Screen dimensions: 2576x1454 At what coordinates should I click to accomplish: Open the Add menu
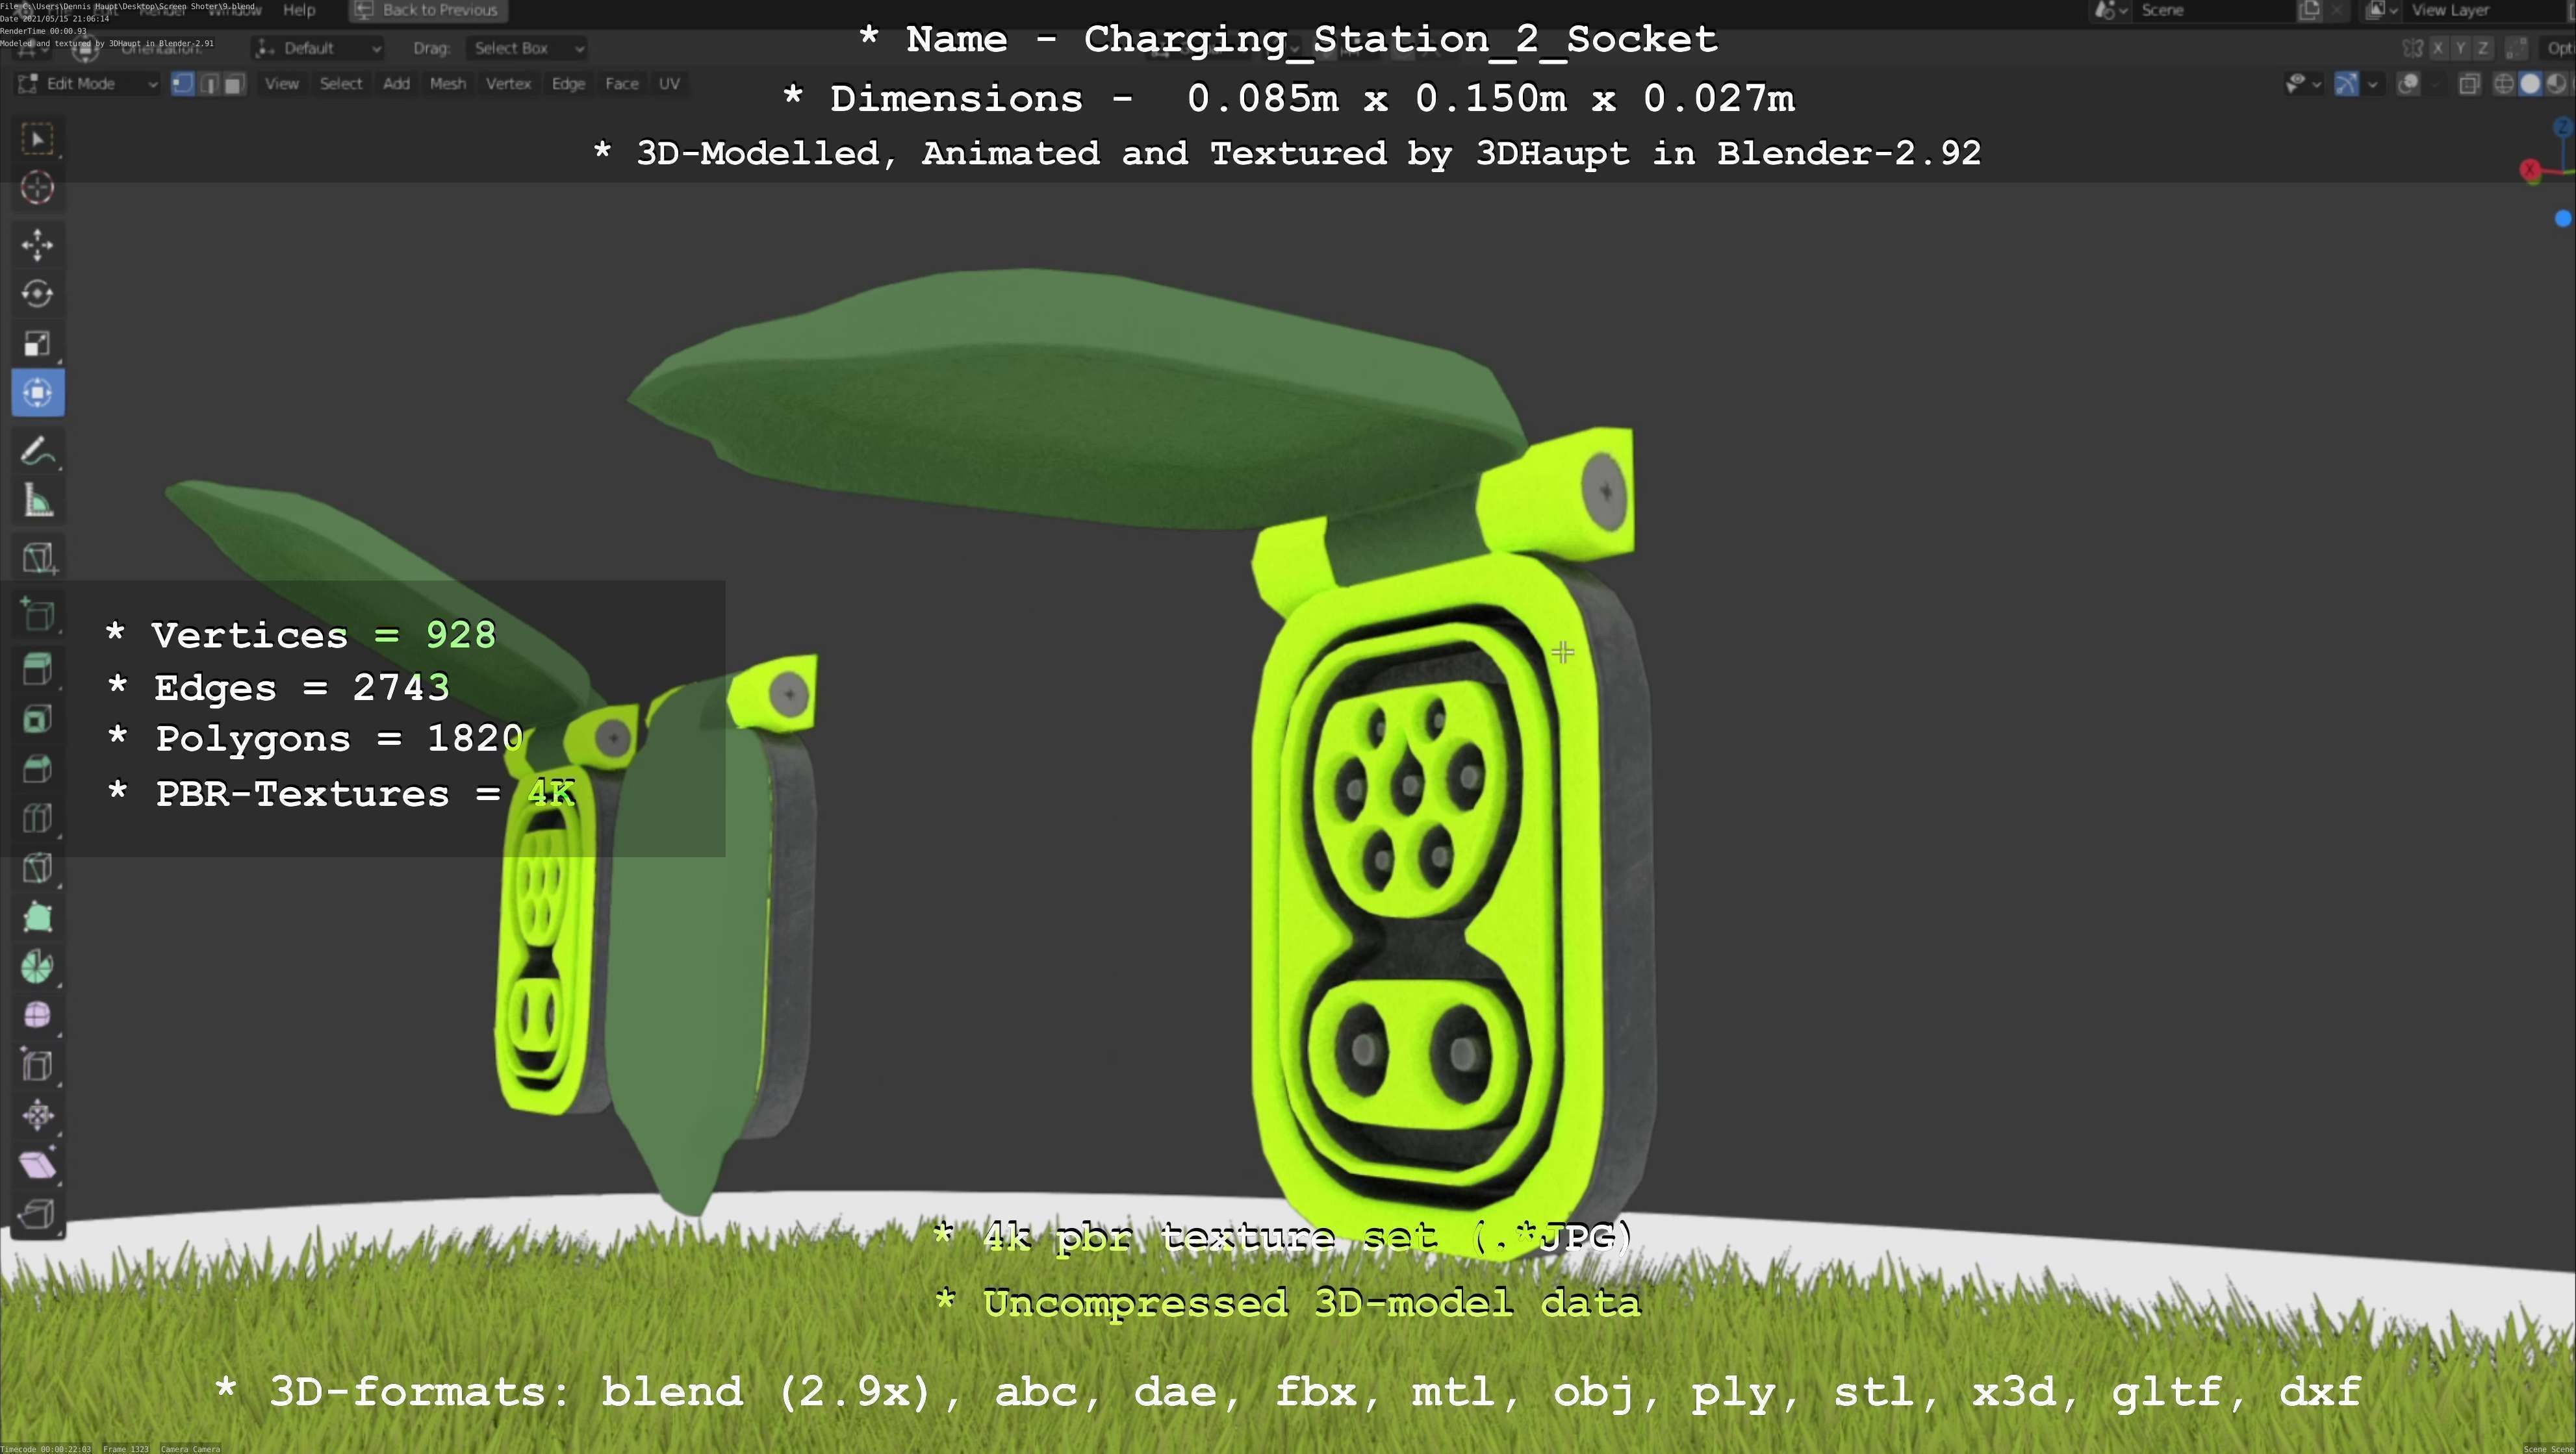coord(396,84)
